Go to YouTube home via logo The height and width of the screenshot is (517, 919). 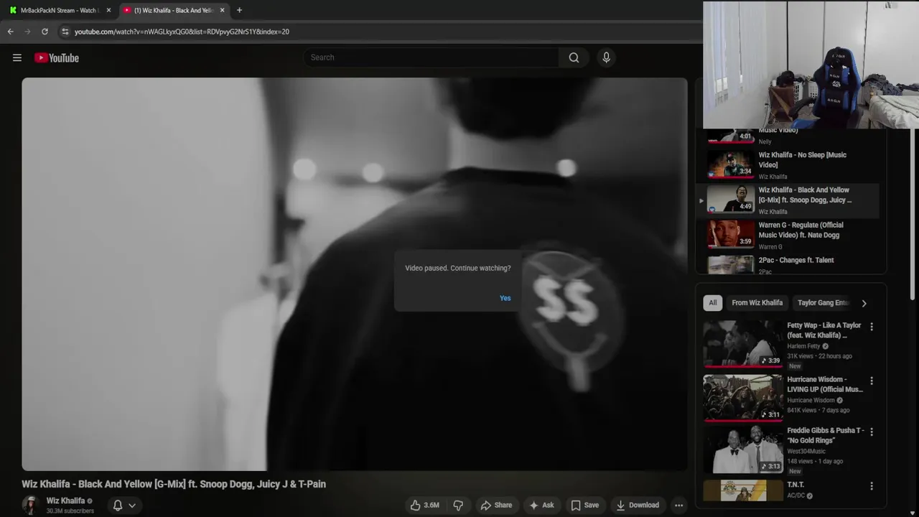(x=57, y=57)
